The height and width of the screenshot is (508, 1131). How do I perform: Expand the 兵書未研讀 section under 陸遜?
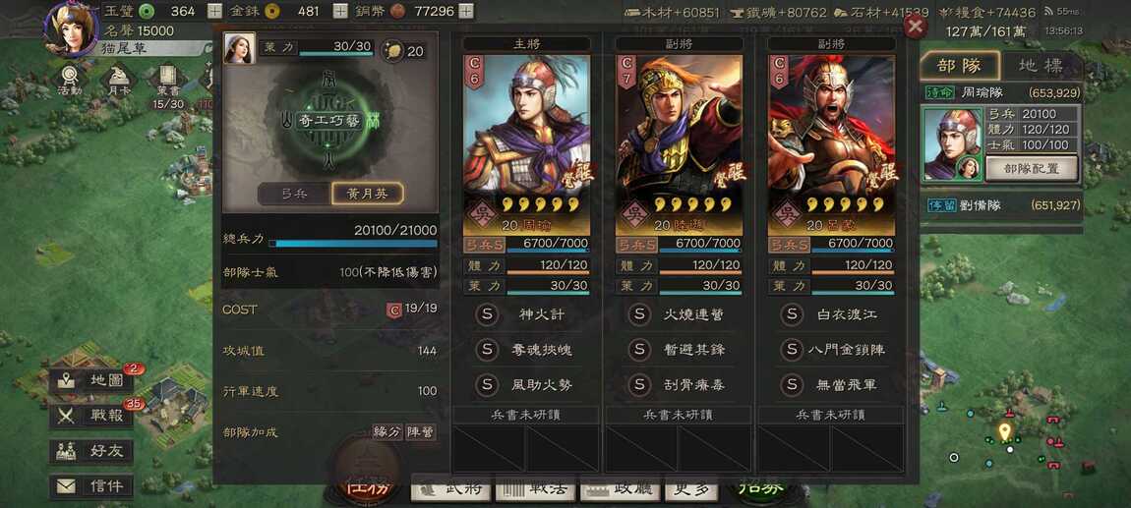tap(678, 415)
